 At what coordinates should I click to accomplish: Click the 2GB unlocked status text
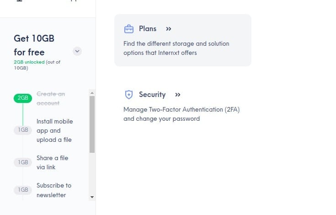pyautogui.click(x=29, y=62)
